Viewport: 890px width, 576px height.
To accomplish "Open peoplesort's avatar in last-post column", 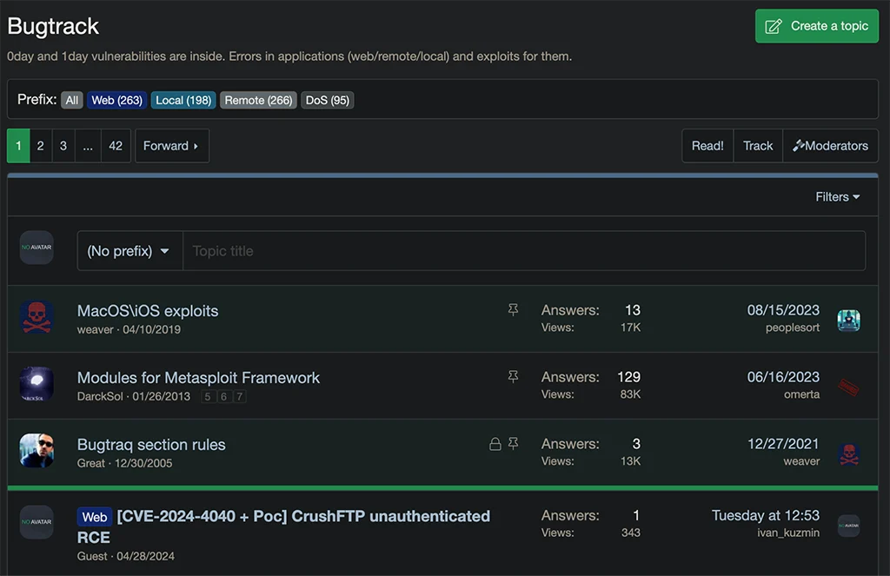I will (x=848, y=320).
